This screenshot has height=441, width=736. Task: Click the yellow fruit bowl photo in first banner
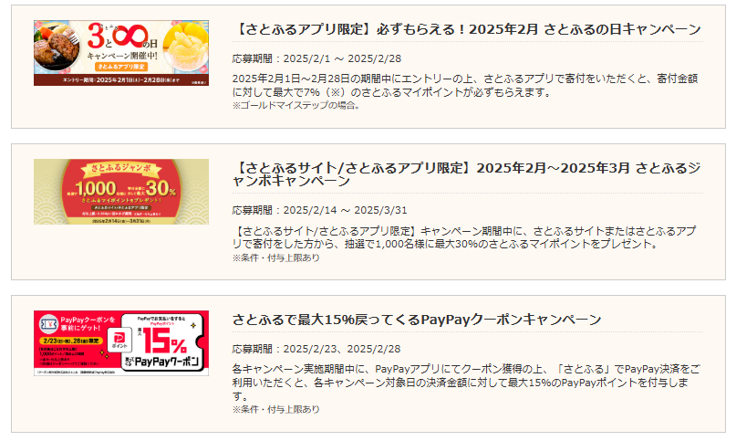pyautogui.click(x=187, y=47)
